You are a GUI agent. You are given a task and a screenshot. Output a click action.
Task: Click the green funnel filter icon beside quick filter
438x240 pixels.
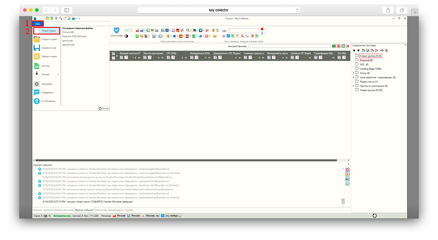pyautogui.click(x=343, y=46)
